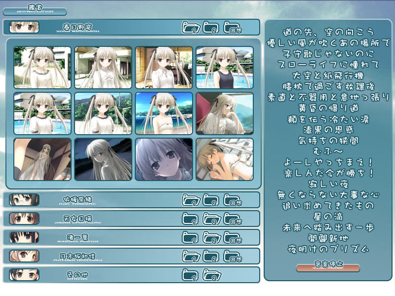Open folder 2 for 春日野穹
395x296 pixels.
(x=211, y=27)
